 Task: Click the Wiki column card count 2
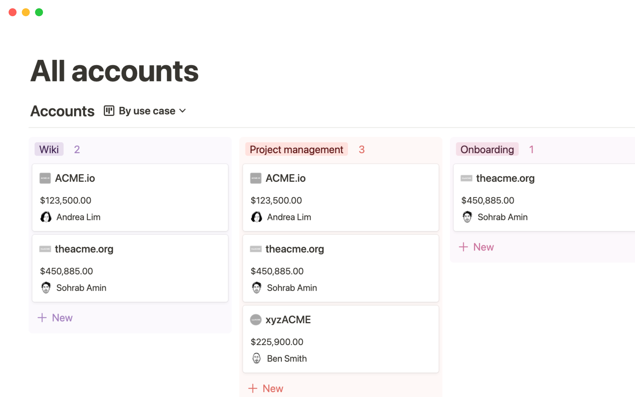click(77, 150)
